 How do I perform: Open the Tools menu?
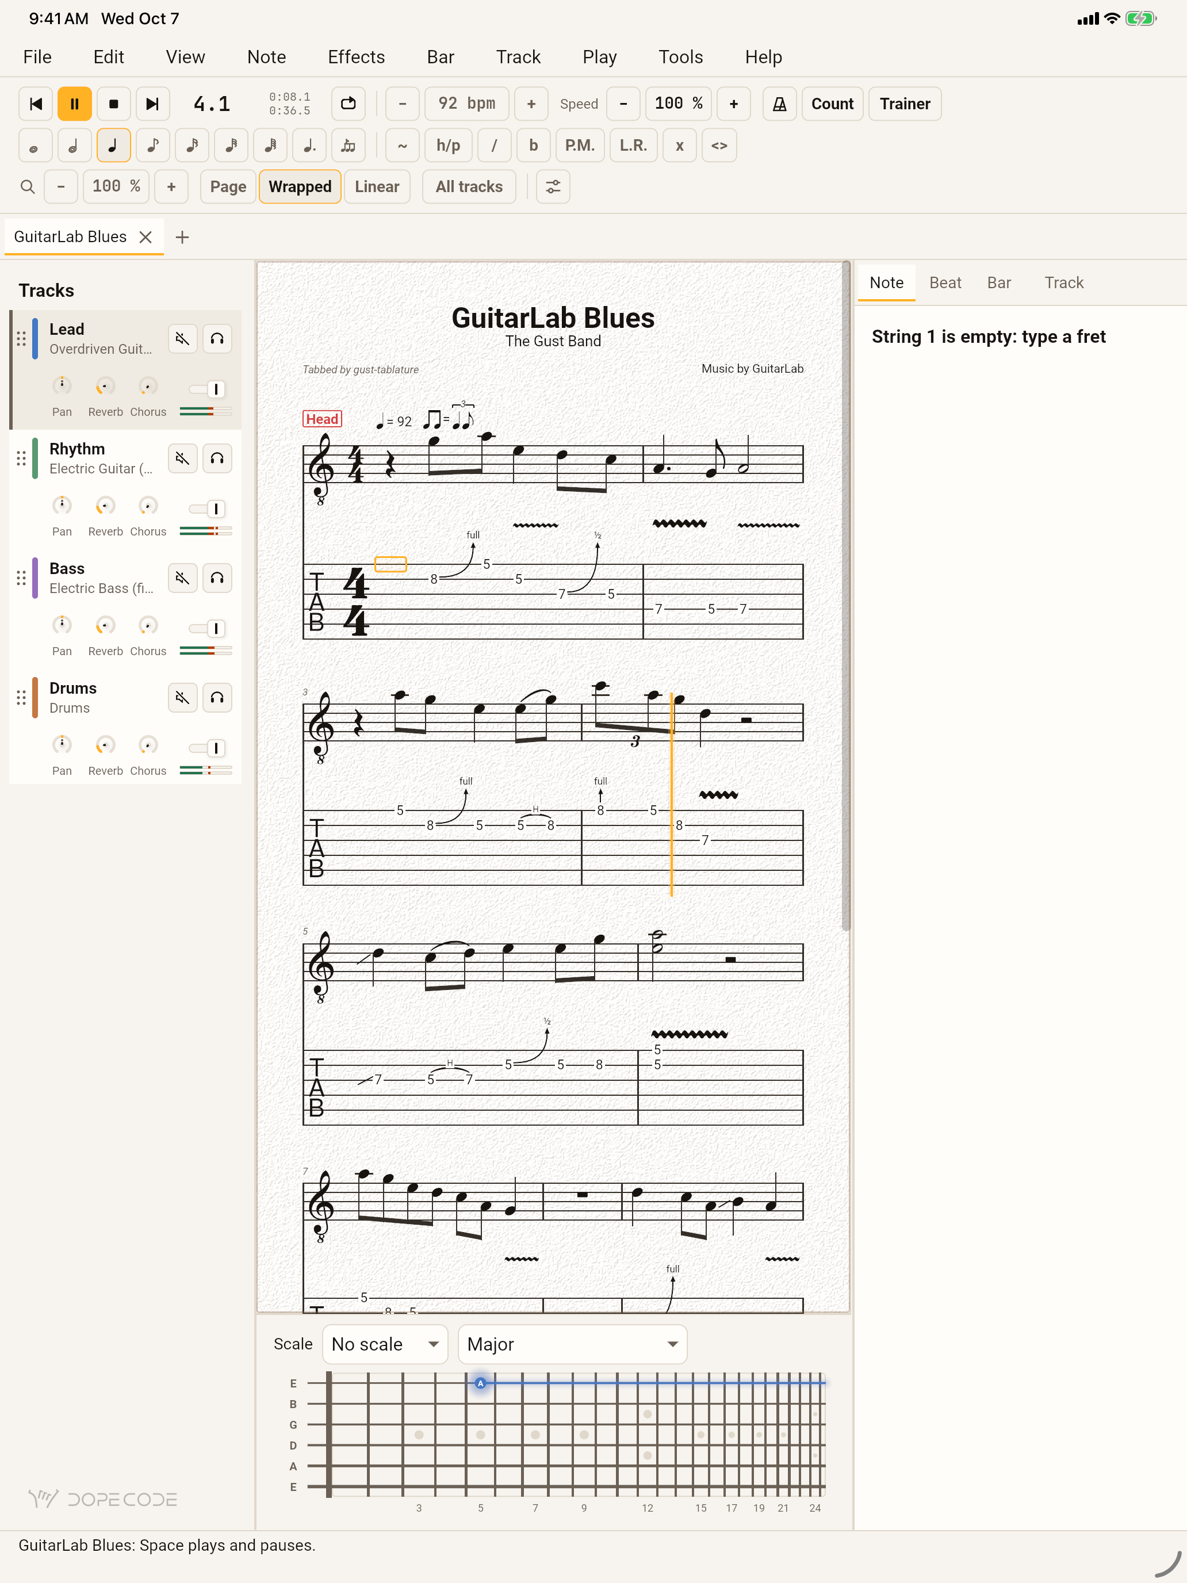point(680,58)
